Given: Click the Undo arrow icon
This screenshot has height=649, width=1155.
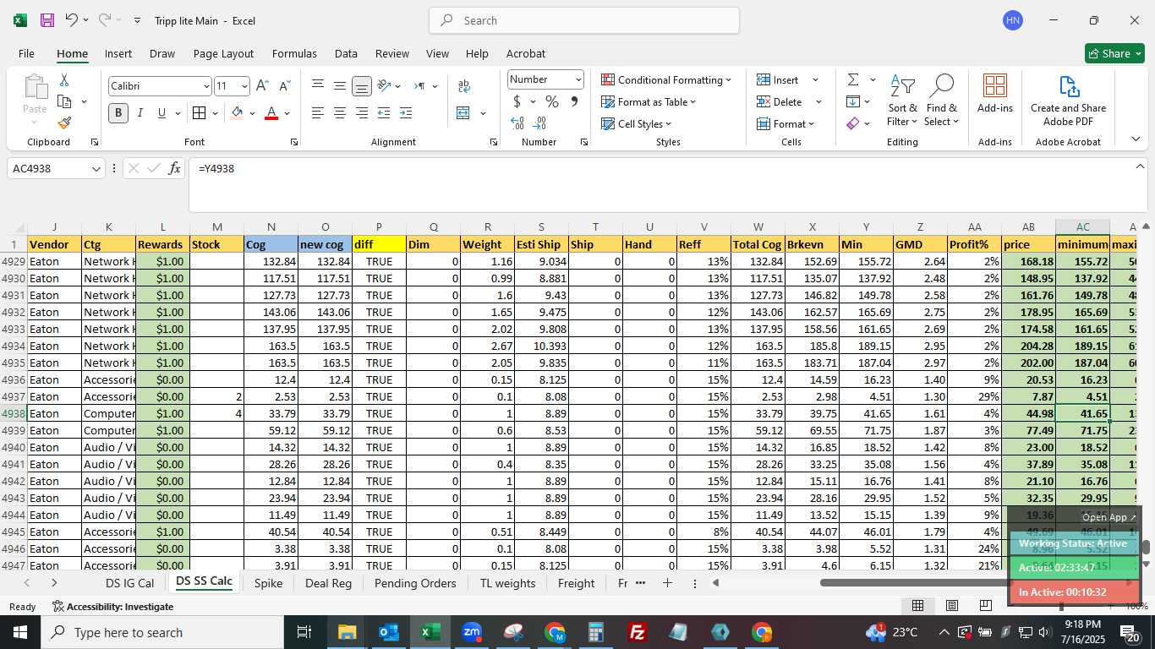Looking at the screenshot, I should pyautogui.click(x=72, y=20).
